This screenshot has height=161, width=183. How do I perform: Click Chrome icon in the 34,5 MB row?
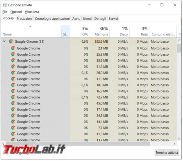pos(13,116)
